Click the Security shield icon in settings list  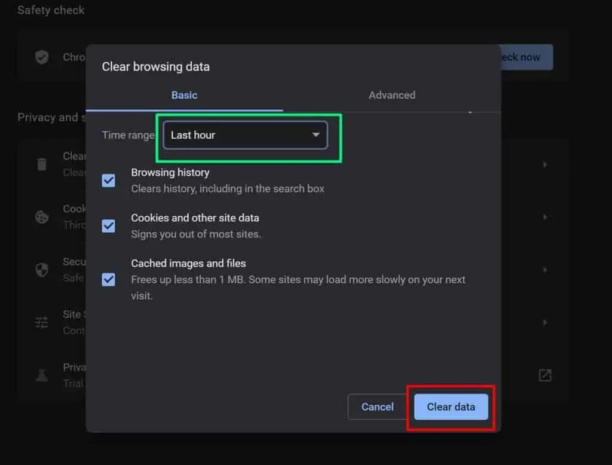tap(42, 270)
